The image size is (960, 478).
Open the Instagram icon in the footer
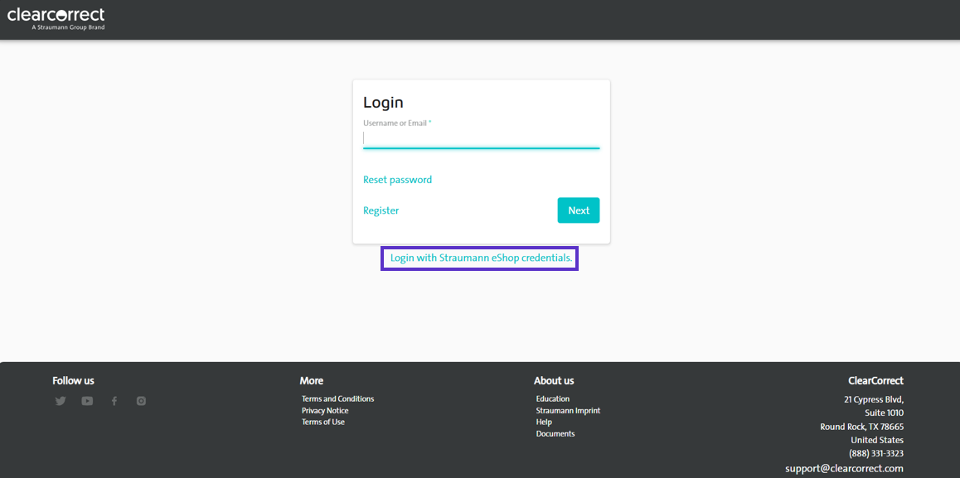(x=141, y=400)
